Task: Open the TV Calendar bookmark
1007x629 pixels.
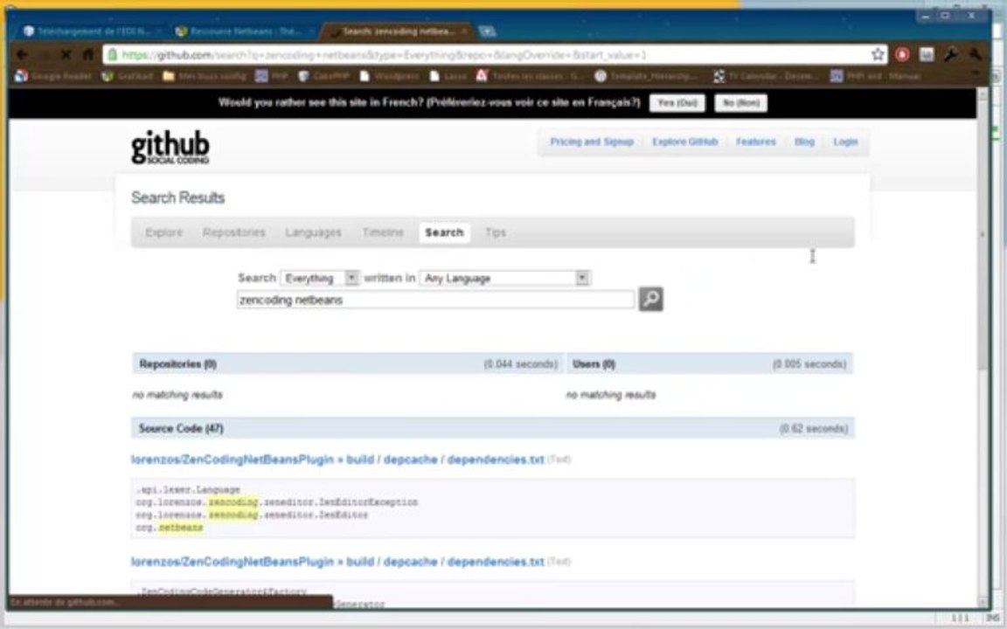Action: 764,76
